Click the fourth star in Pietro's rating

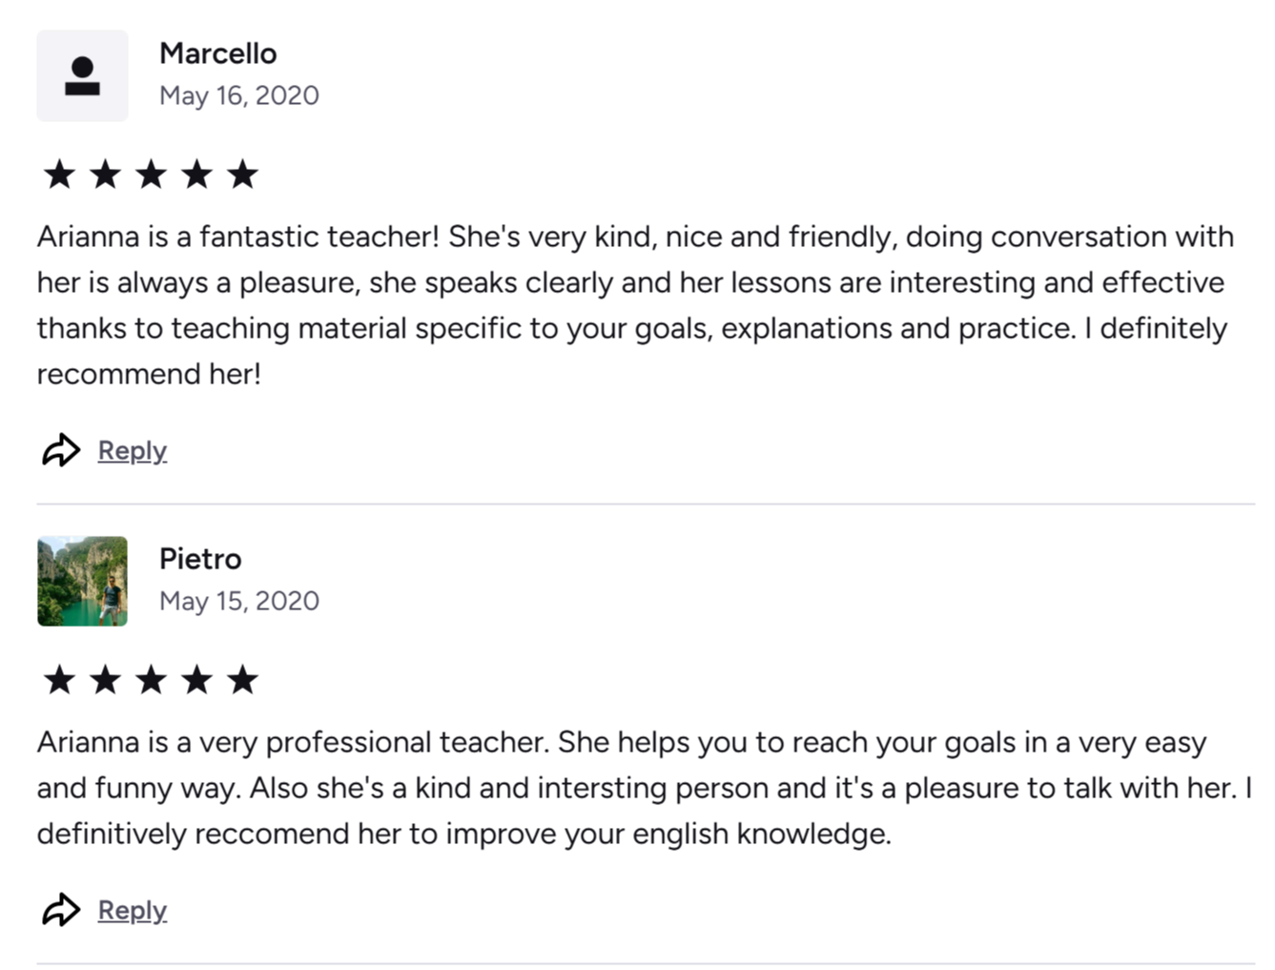click(196, 680)
